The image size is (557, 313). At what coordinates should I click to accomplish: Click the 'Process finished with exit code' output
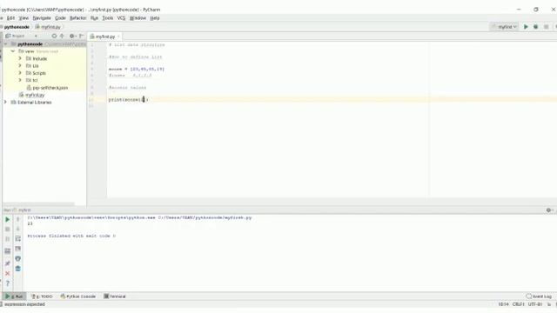[71, 236]
